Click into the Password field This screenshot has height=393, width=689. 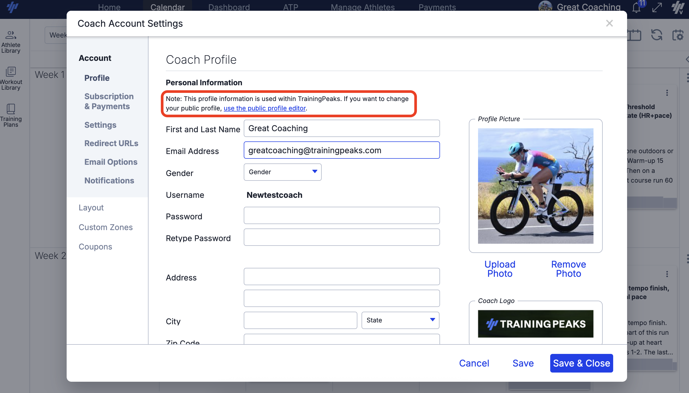point(341,215)
